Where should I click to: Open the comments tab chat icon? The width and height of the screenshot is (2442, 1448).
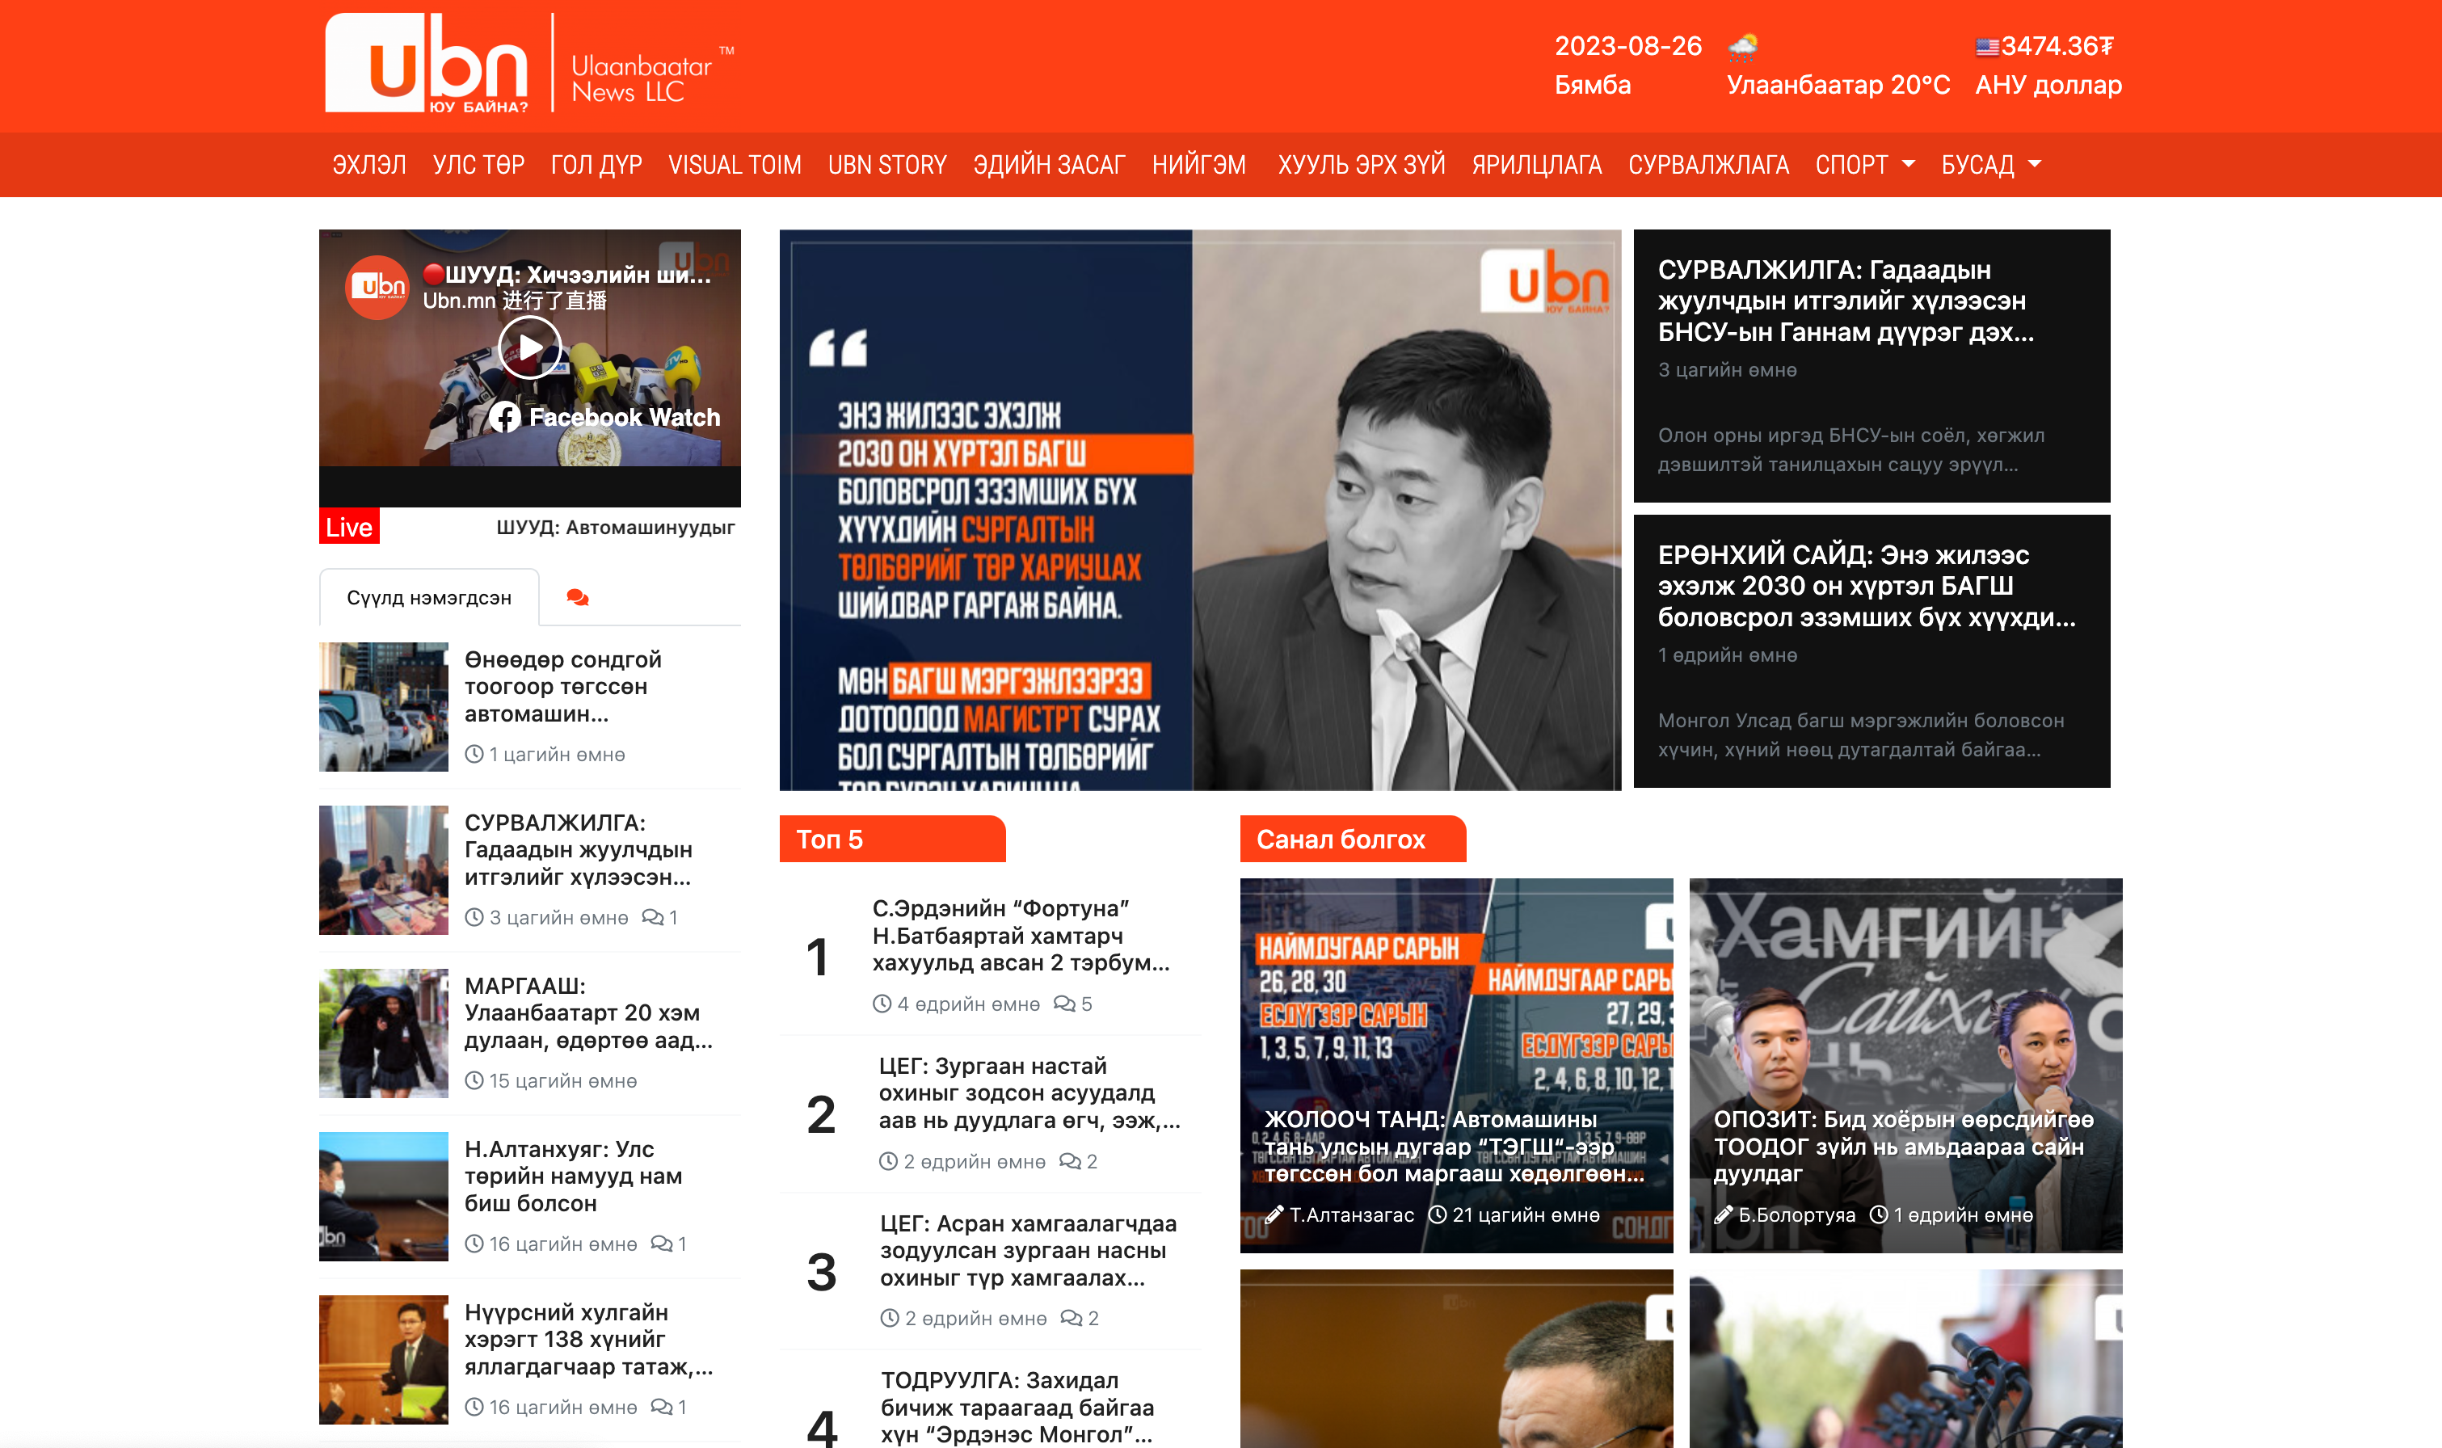pos(578,597)
